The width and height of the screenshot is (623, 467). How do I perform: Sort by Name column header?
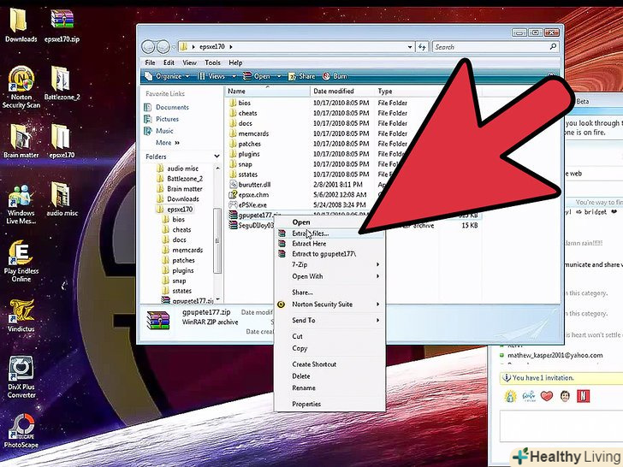tap(267, 92)
